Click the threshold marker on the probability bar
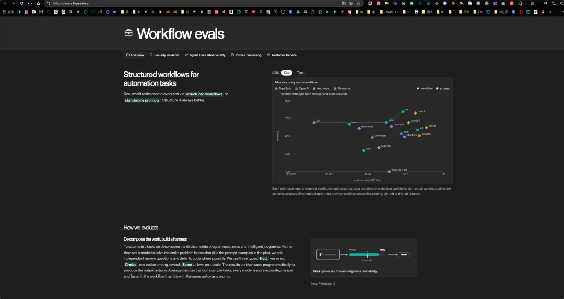This screenshot has width=564, height=299. [367, 255]
